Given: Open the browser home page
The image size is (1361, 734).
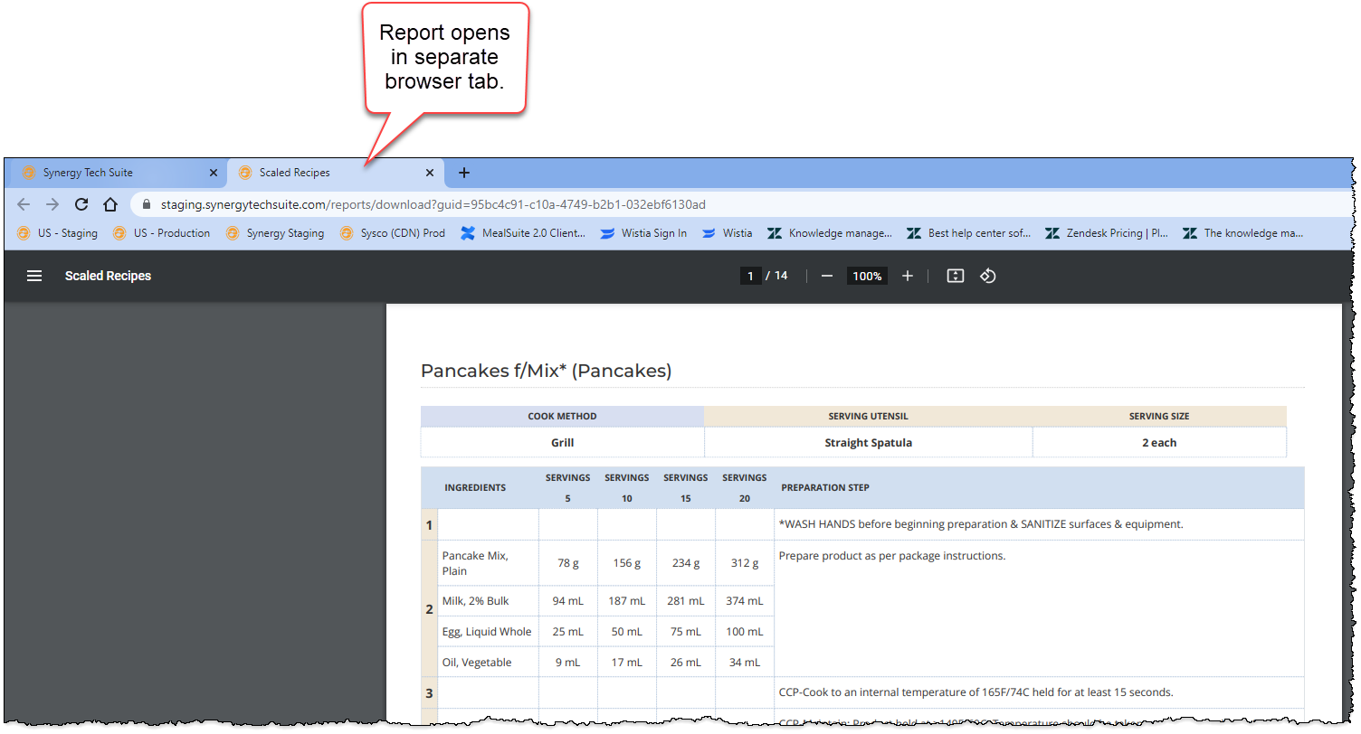Looking at the screenshot, I should pyautogui.click(x=110, y=204).
